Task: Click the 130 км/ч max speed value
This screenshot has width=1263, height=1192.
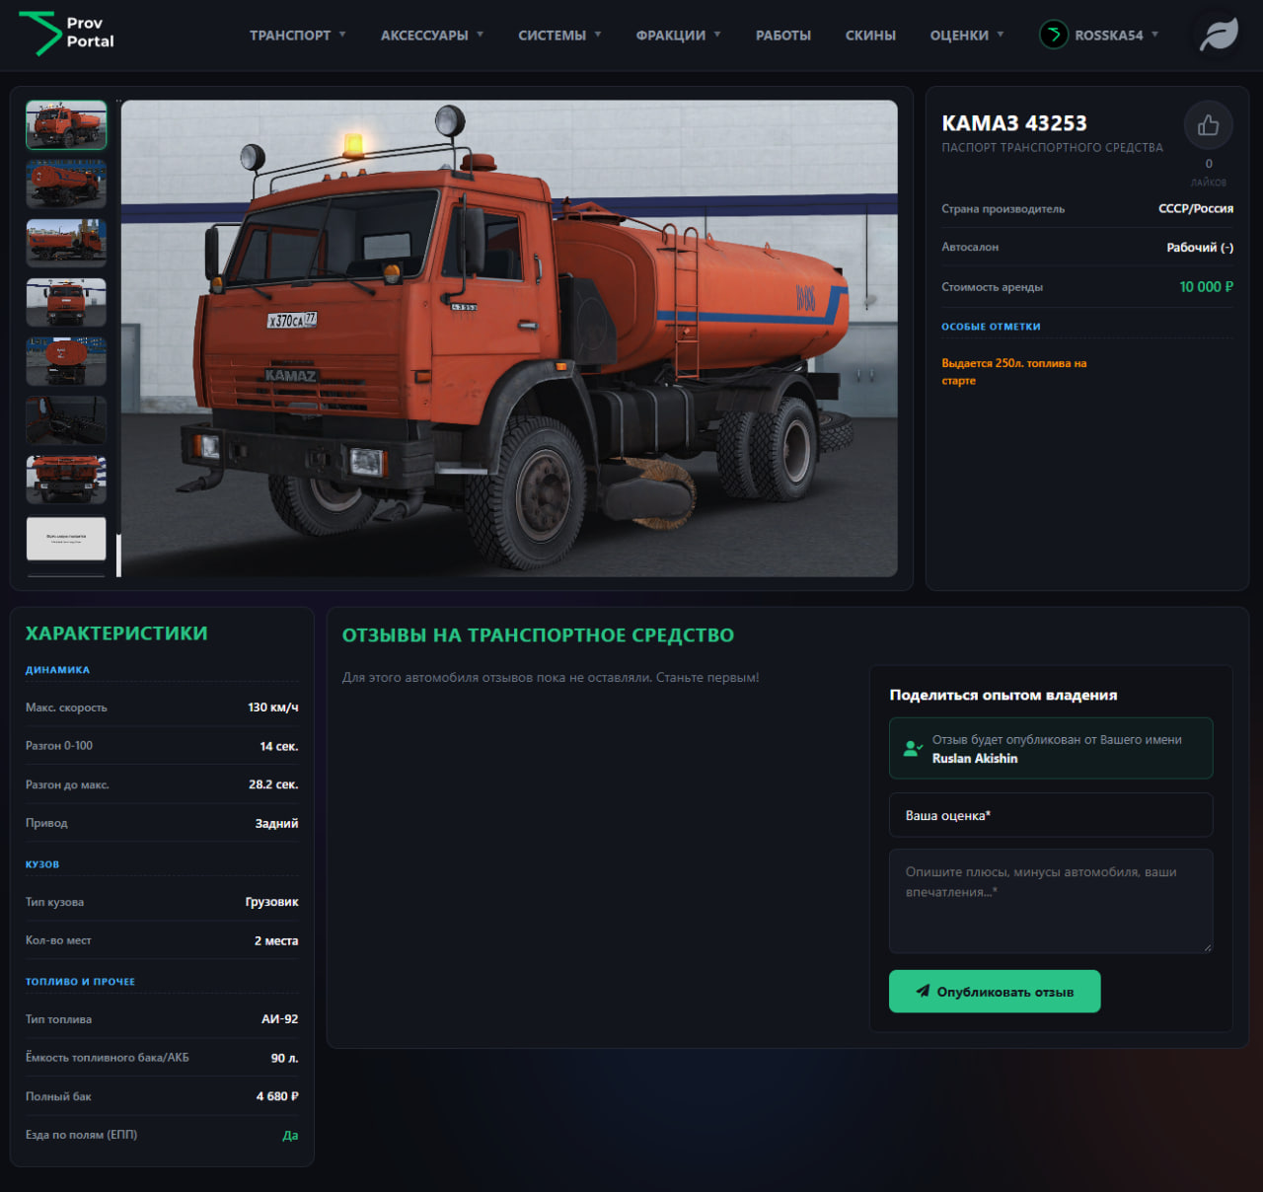Action: [x=272, y=708]
